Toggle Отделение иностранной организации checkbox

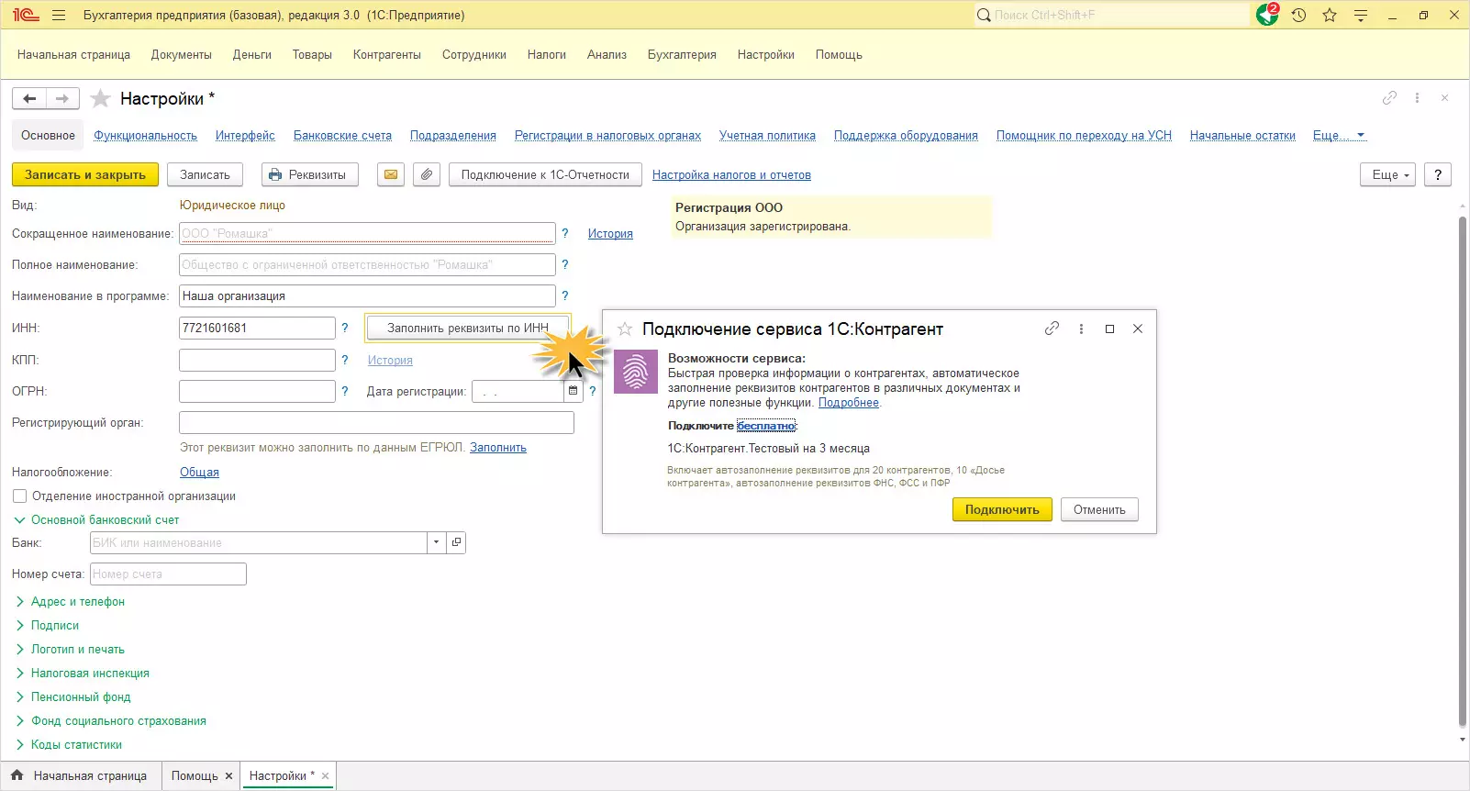coord(19,496)
